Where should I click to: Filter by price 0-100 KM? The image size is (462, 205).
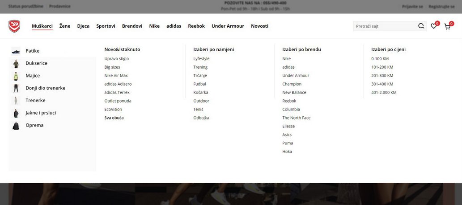click(380, 59)
